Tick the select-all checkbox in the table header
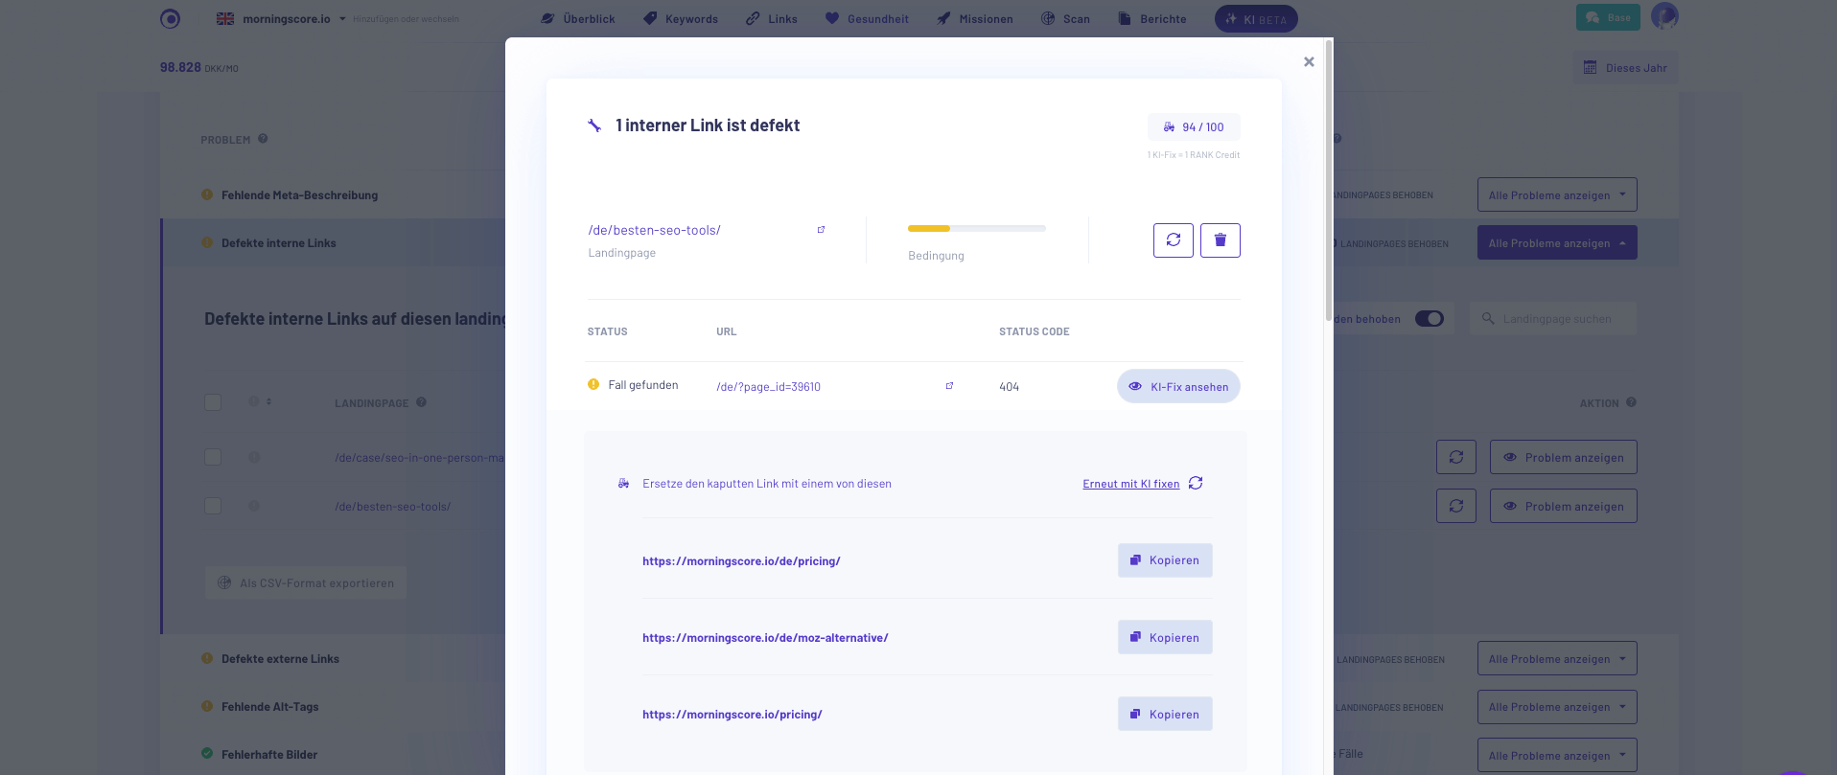This screenshot has height=775, width=1837. point(213,402)
